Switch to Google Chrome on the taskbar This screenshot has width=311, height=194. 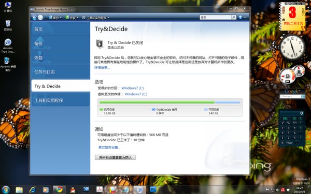pyautogui.click(x=59, y=190)
